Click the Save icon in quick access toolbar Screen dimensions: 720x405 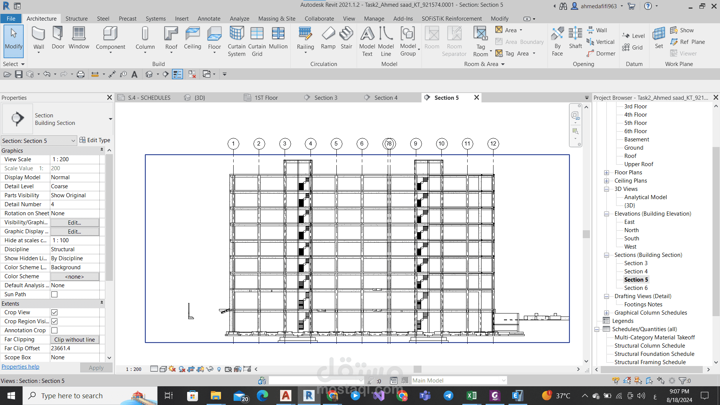click(x=19, y=74)
